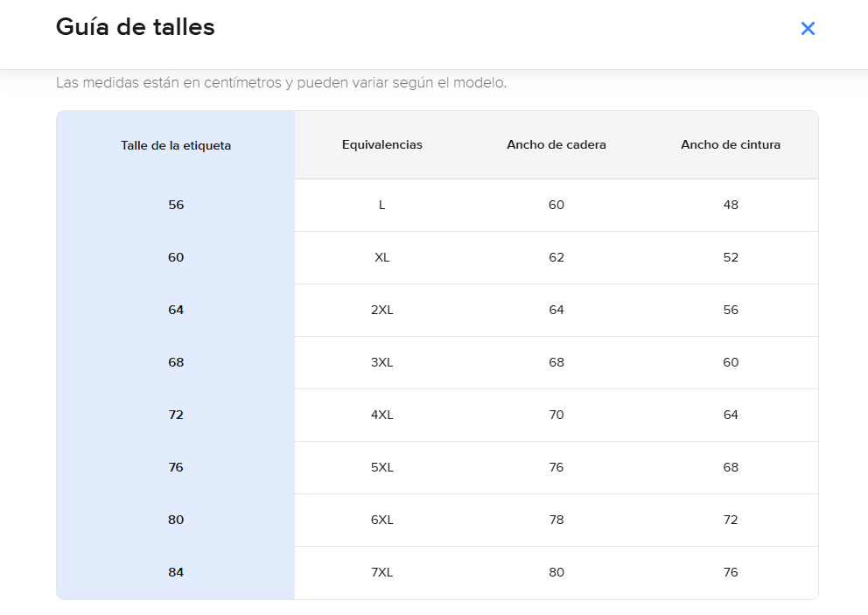The width and height of the screenshot is (868, 615).
Task: Click the centimeters measurement note text
Action: [281, 84]
